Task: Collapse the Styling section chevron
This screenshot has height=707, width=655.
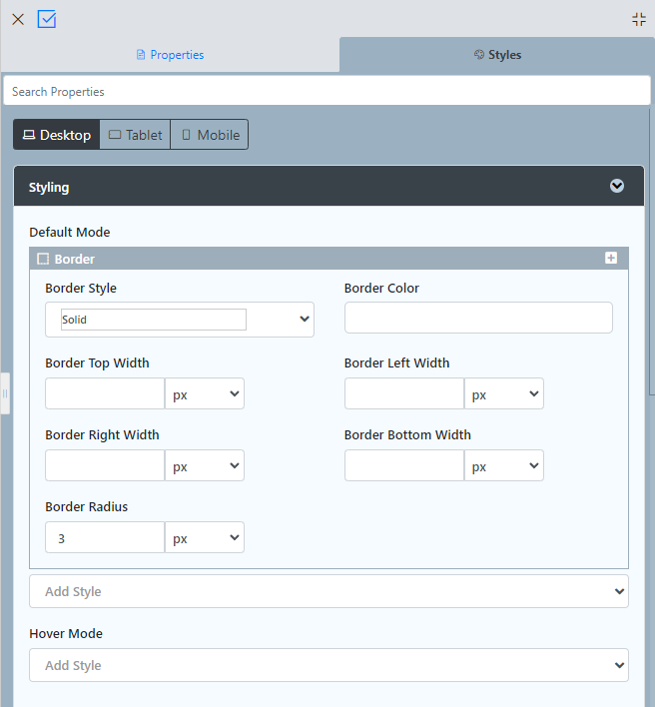Action: tap(617, 187)
